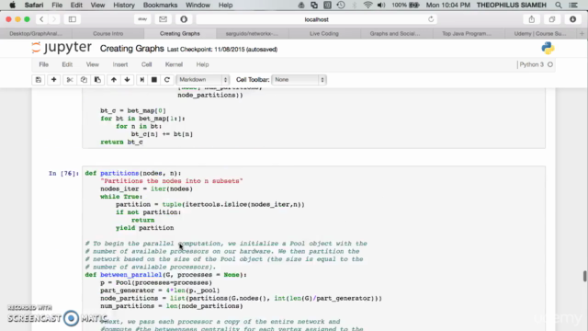Open the Safari share menu
This screenshot has height=331, width=588.
click(x=531, y=19)
